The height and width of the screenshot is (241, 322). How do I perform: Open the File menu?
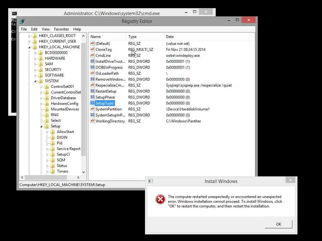click(x=24, y=29)
